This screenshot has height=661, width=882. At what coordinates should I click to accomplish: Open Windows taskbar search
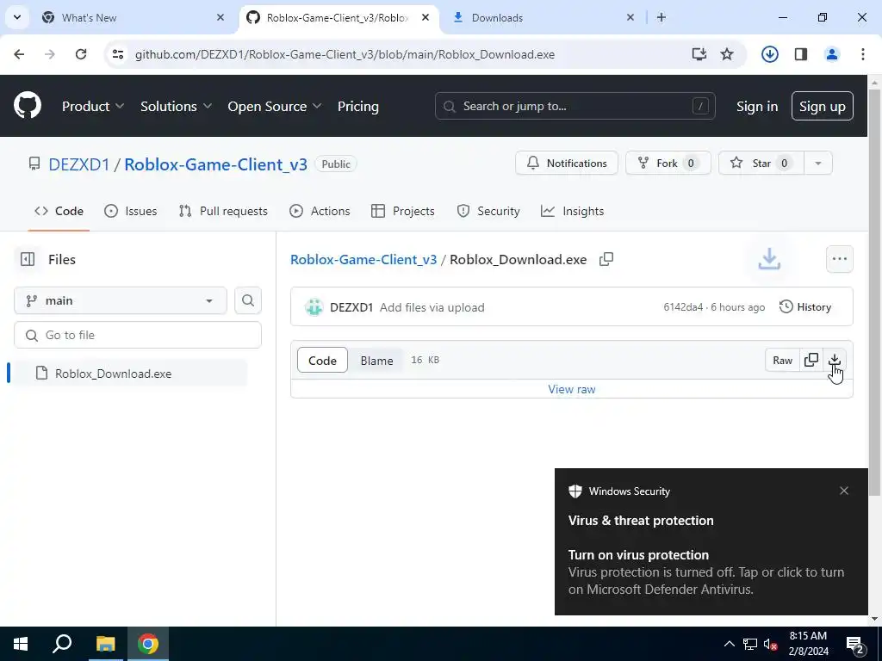tap(62, 644)
